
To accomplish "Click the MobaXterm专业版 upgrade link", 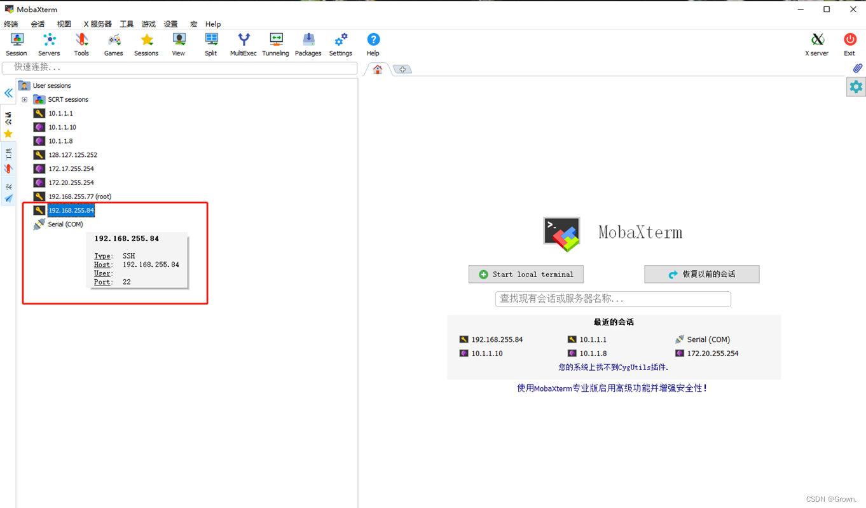I will tap(612, 388).
